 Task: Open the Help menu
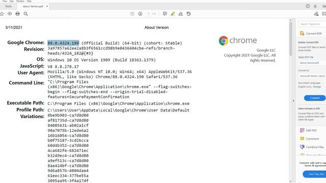(29, 1)
